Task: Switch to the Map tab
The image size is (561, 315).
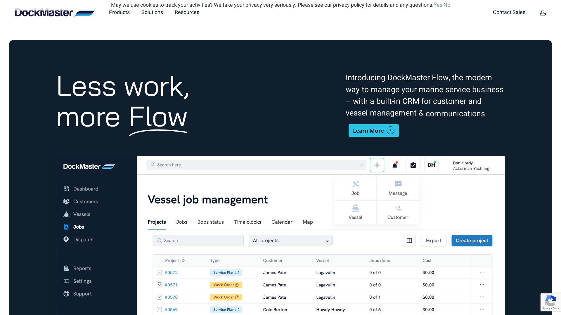Action: click(308, 222)
